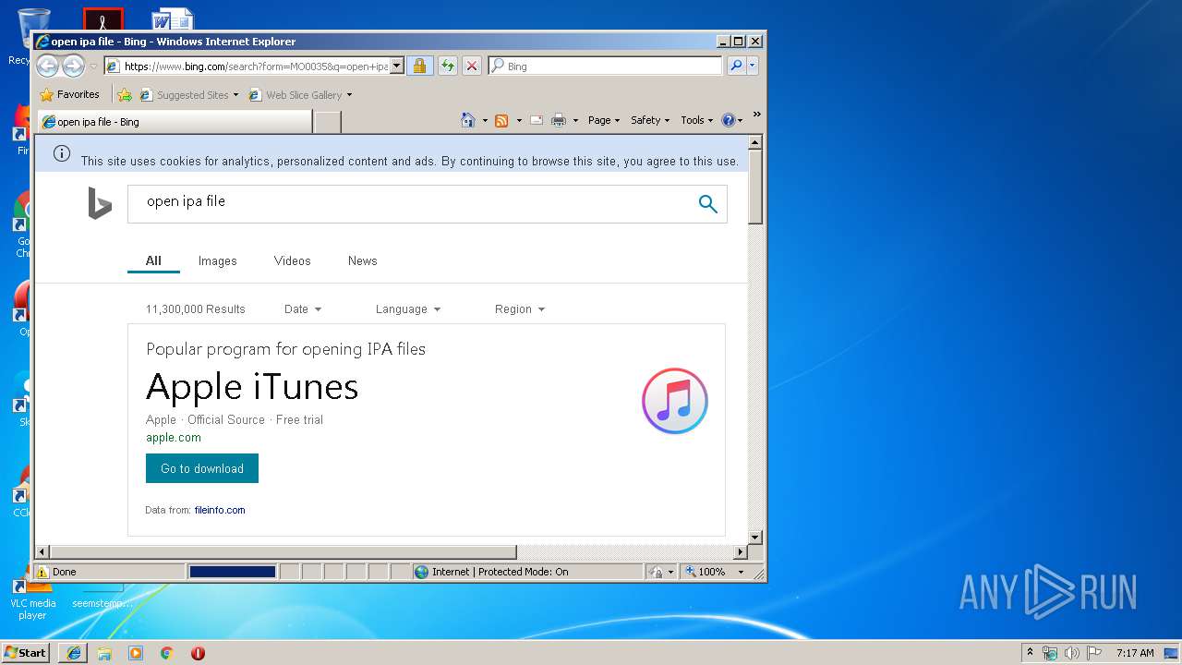Open the recent pages arrow beside Forward
Screen dimensions: 1182x665
click(93, 66)
